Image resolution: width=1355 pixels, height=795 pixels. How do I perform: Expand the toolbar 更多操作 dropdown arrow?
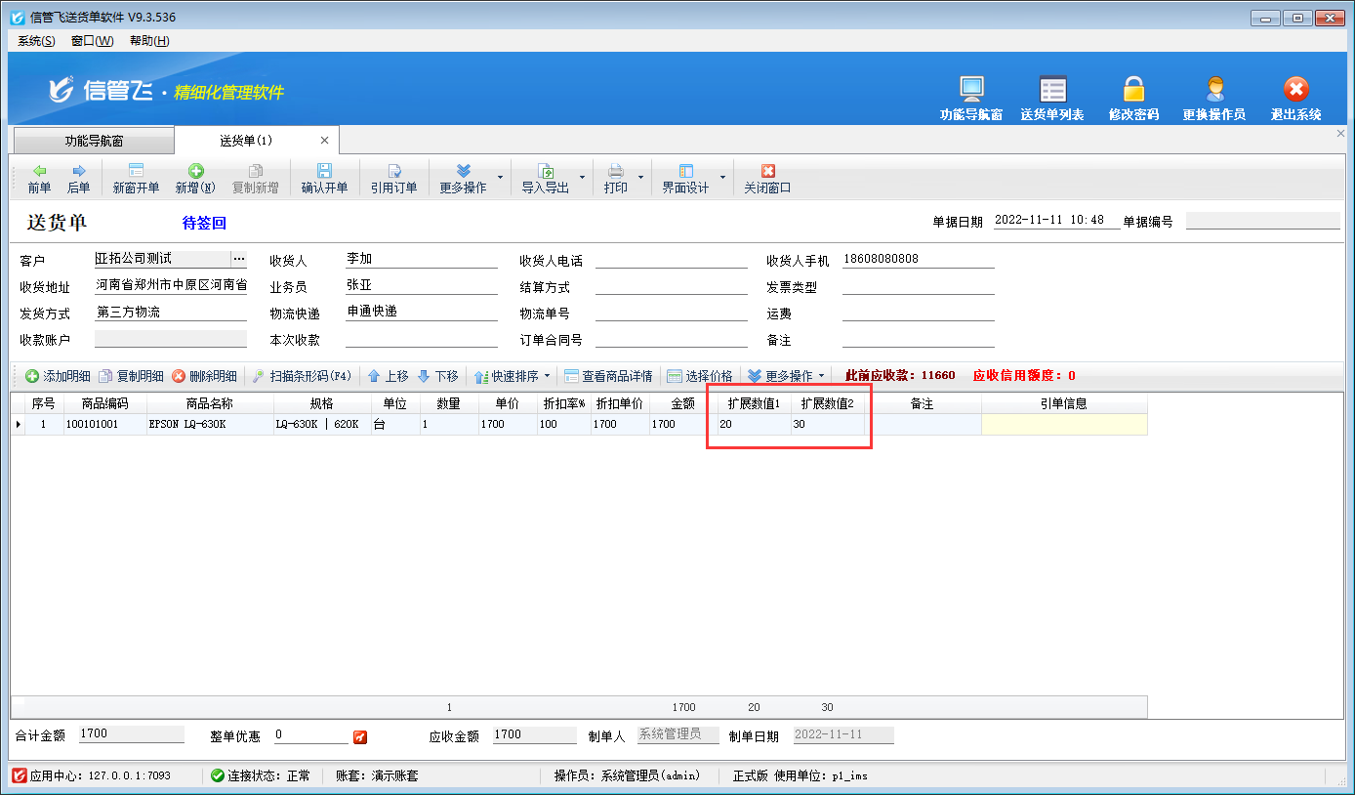(501, 178)
